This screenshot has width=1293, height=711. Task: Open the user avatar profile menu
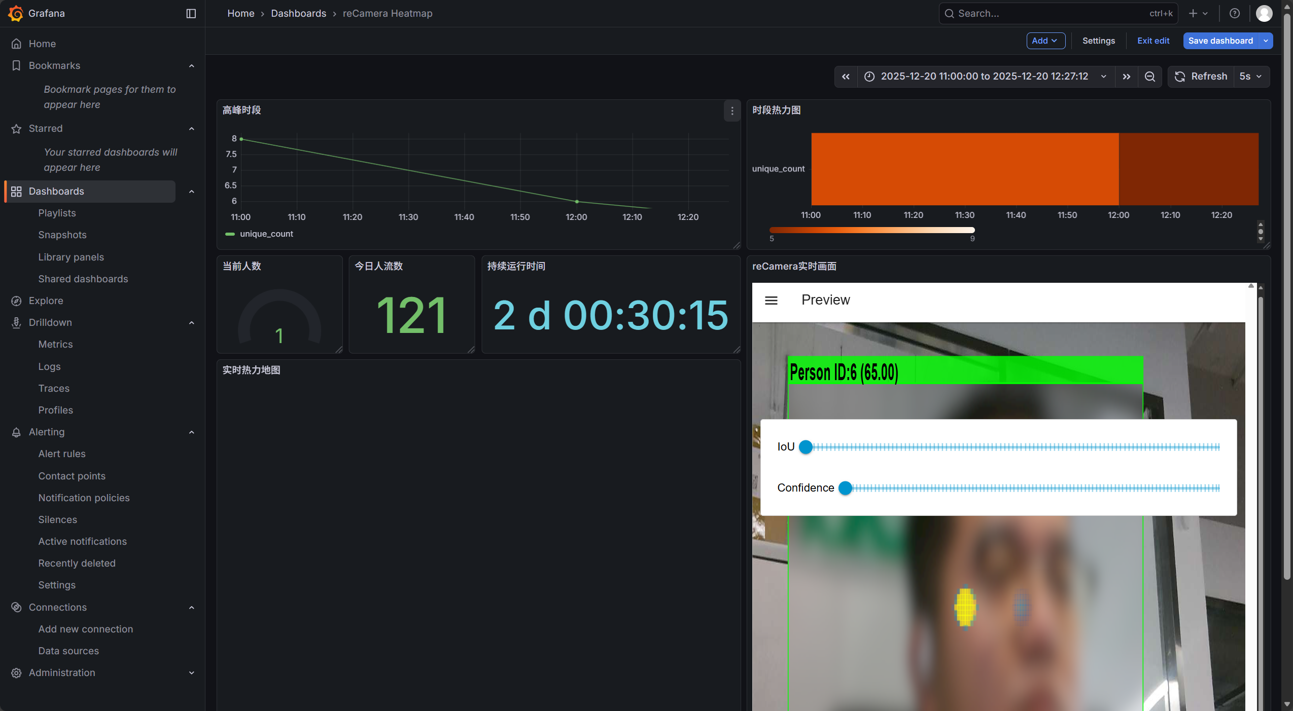[1264, 14]
